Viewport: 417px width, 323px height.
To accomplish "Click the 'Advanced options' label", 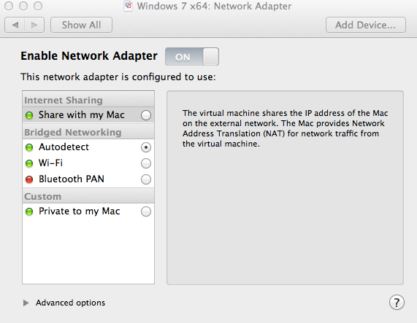I will coord(71,303).
